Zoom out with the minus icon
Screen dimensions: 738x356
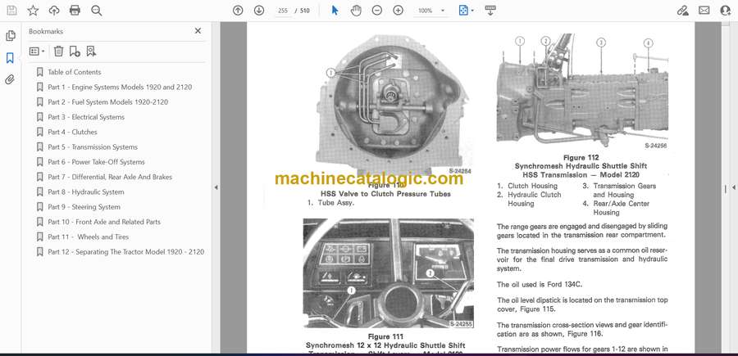[x=377, y=11]
